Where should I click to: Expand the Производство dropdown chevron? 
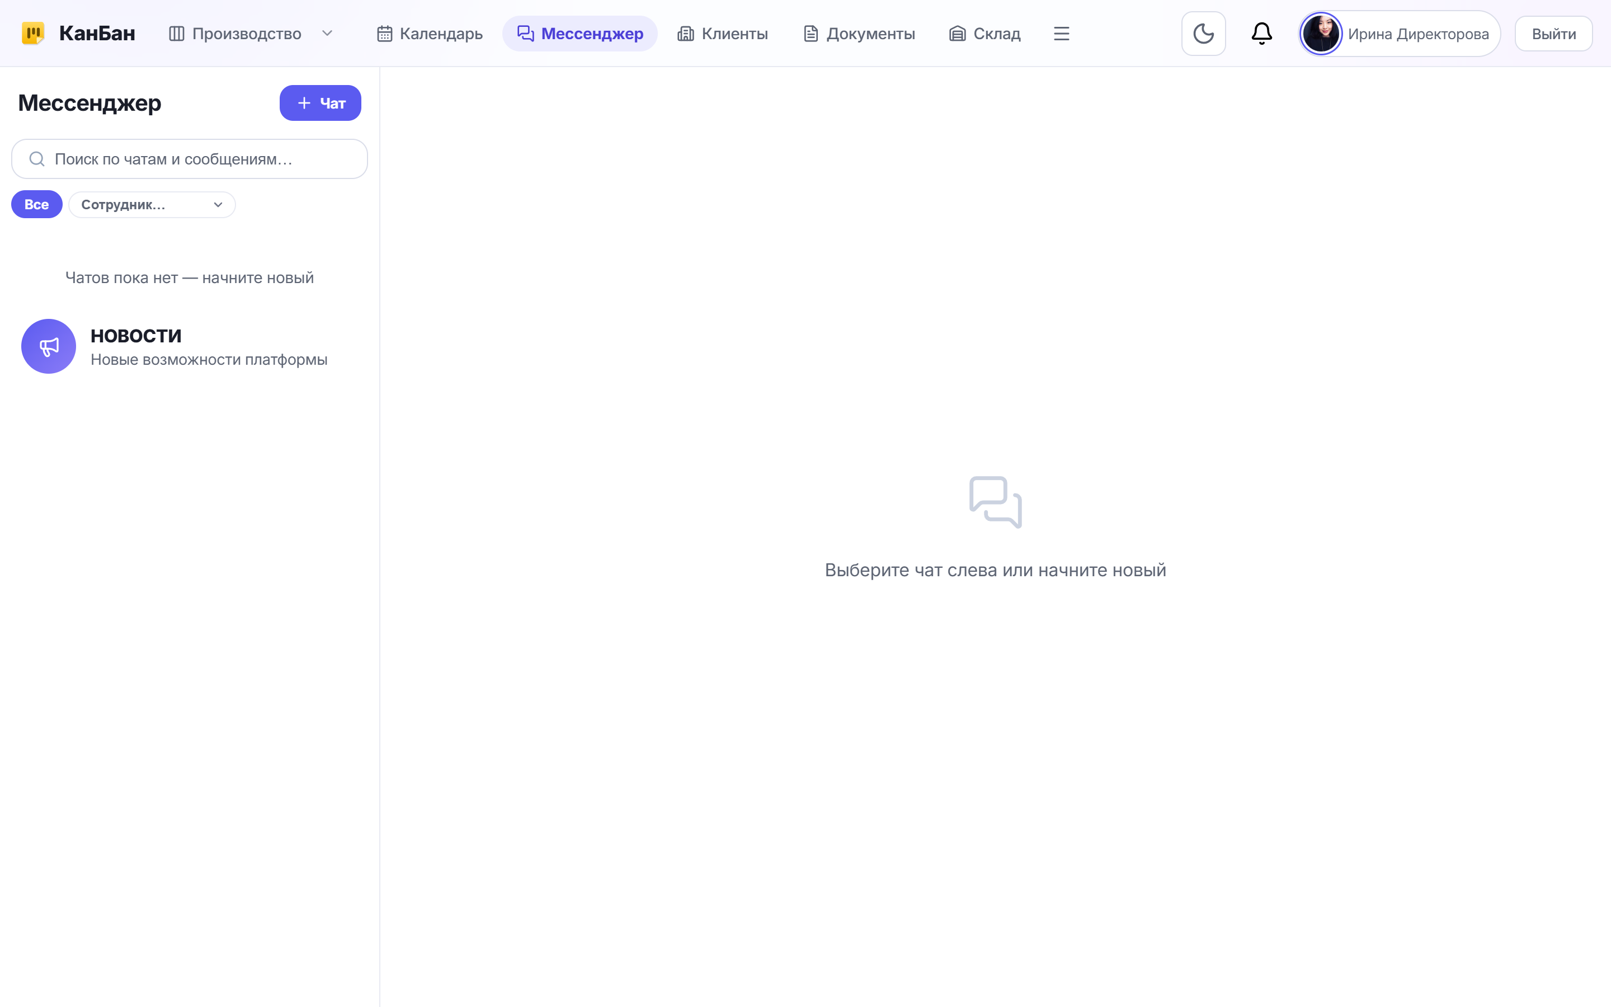327,34
